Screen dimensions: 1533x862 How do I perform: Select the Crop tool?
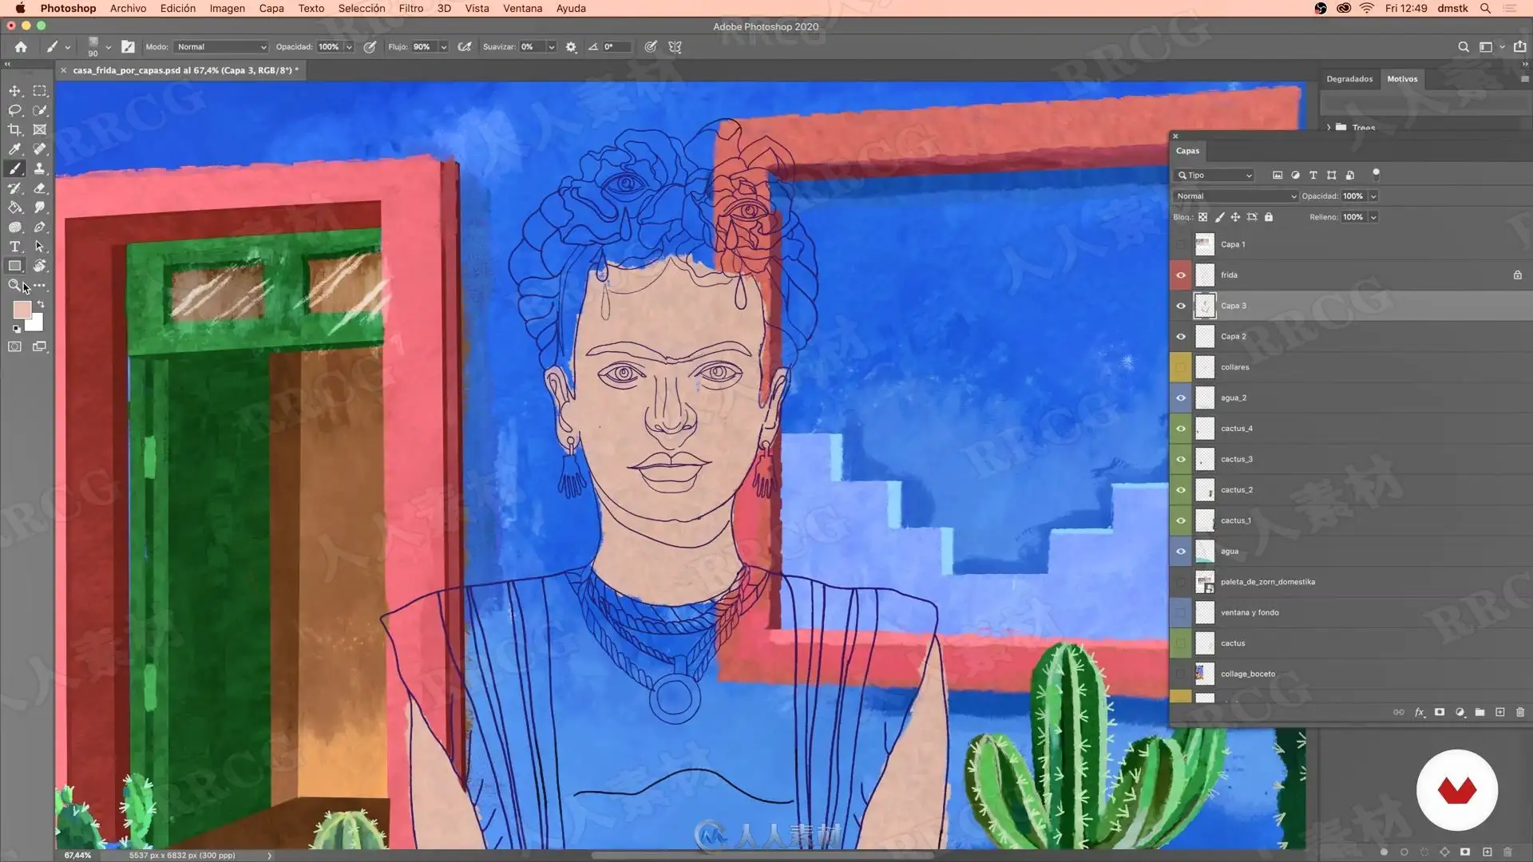click(x=14, y=129)
